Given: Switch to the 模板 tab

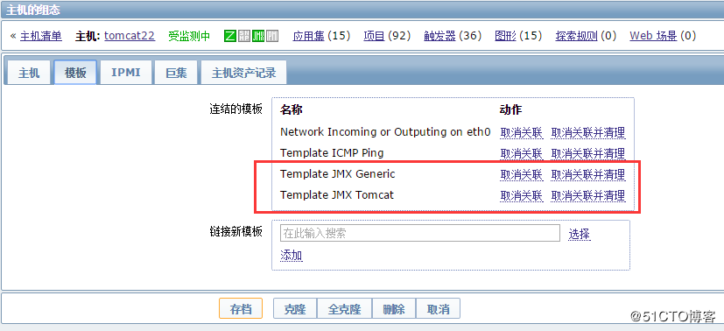Looking at the screenshot, I should tap(75, 73).
